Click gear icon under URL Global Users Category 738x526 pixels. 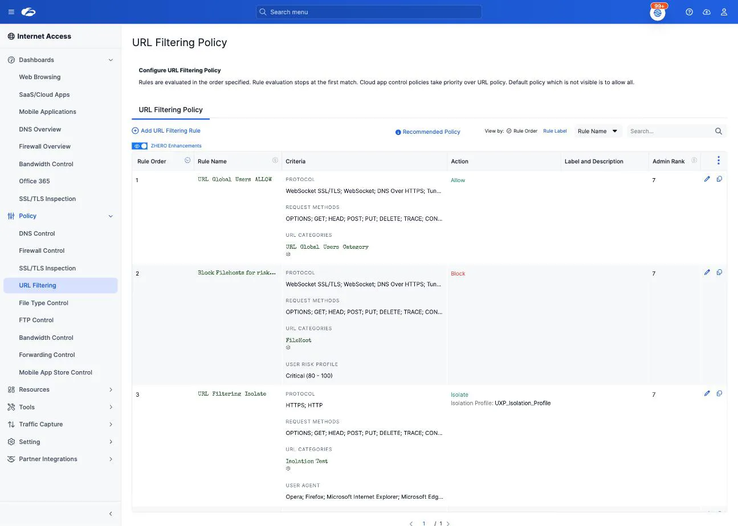point(288,254)
